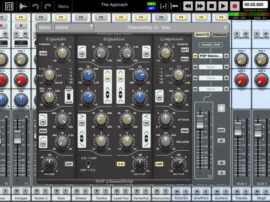Toggle the high-mid bell band IN button

pos(120,79)
